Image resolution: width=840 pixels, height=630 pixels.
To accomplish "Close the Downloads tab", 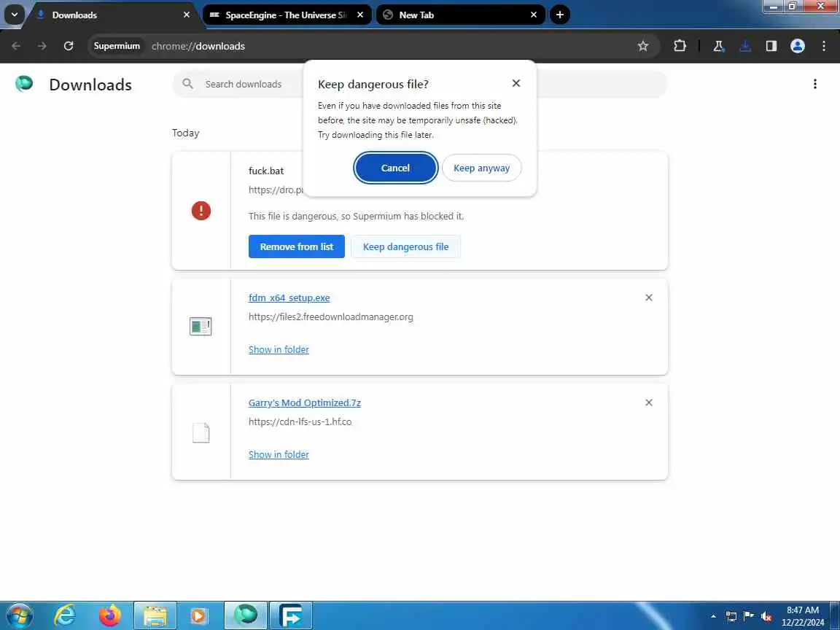I will click(187, 15).
